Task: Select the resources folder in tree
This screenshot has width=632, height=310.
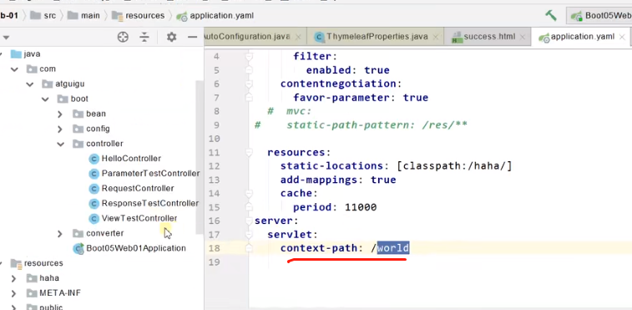Action: coord(43,263)
